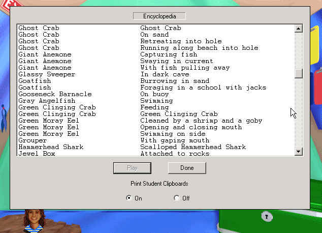Select 'Swimming on side' entry

click(x=155, y=134)
